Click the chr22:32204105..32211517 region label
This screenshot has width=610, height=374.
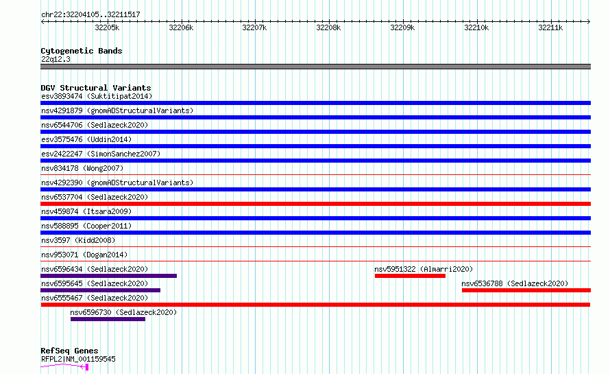click(x=90, y=15)
